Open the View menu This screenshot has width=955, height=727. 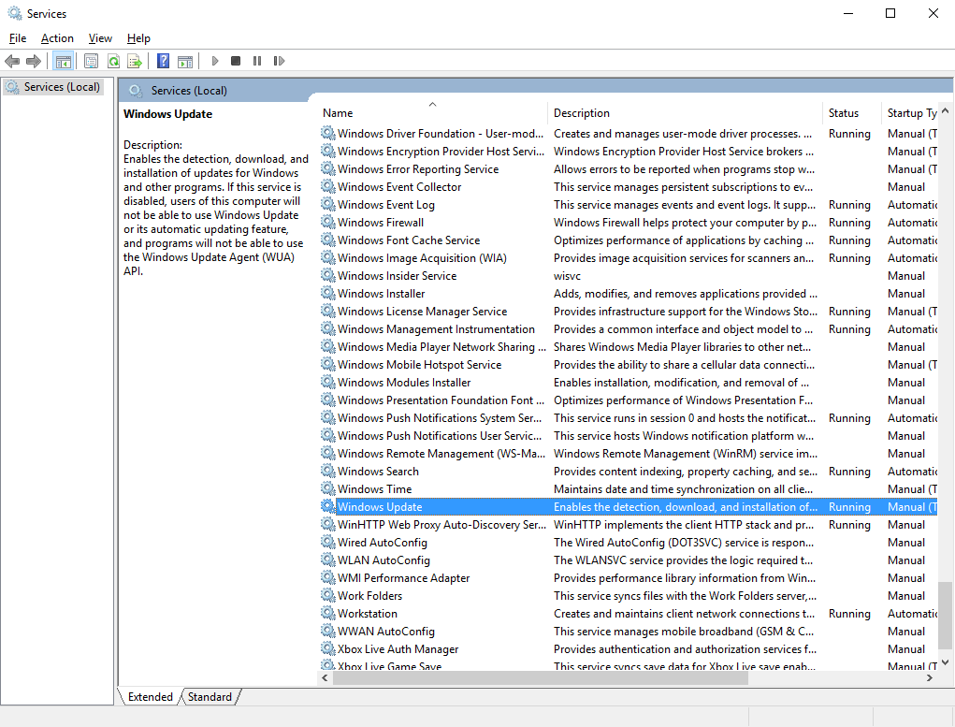[100, 38]
